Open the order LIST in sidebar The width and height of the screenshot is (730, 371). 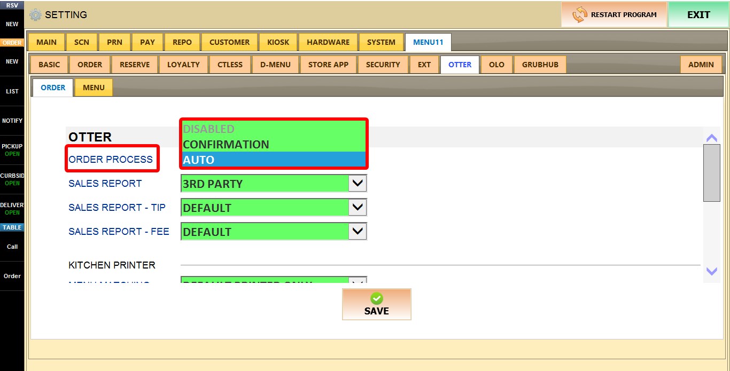pyautogui.click(x=12, y=91)
